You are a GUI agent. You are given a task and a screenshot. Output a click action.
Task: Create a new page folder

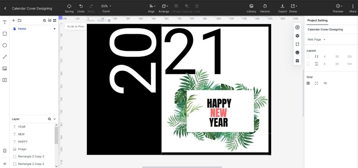pyautogui.click(x=20, y=20)
